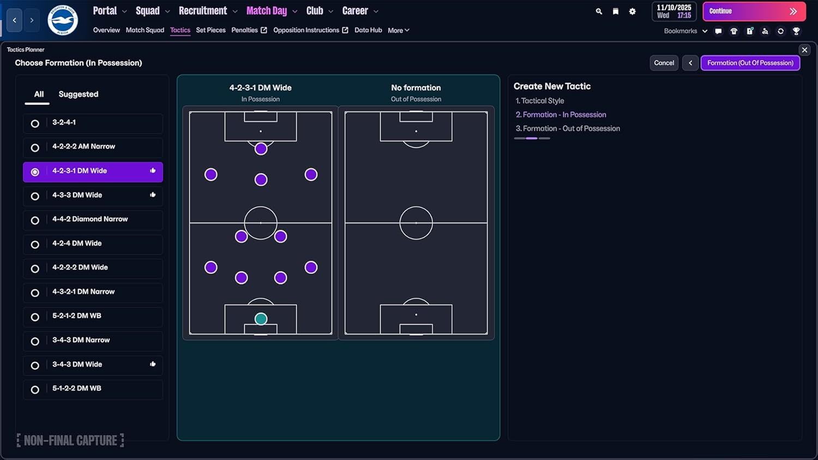
Task: Open the search magnifier icon
Action: (x=598, y=11)
